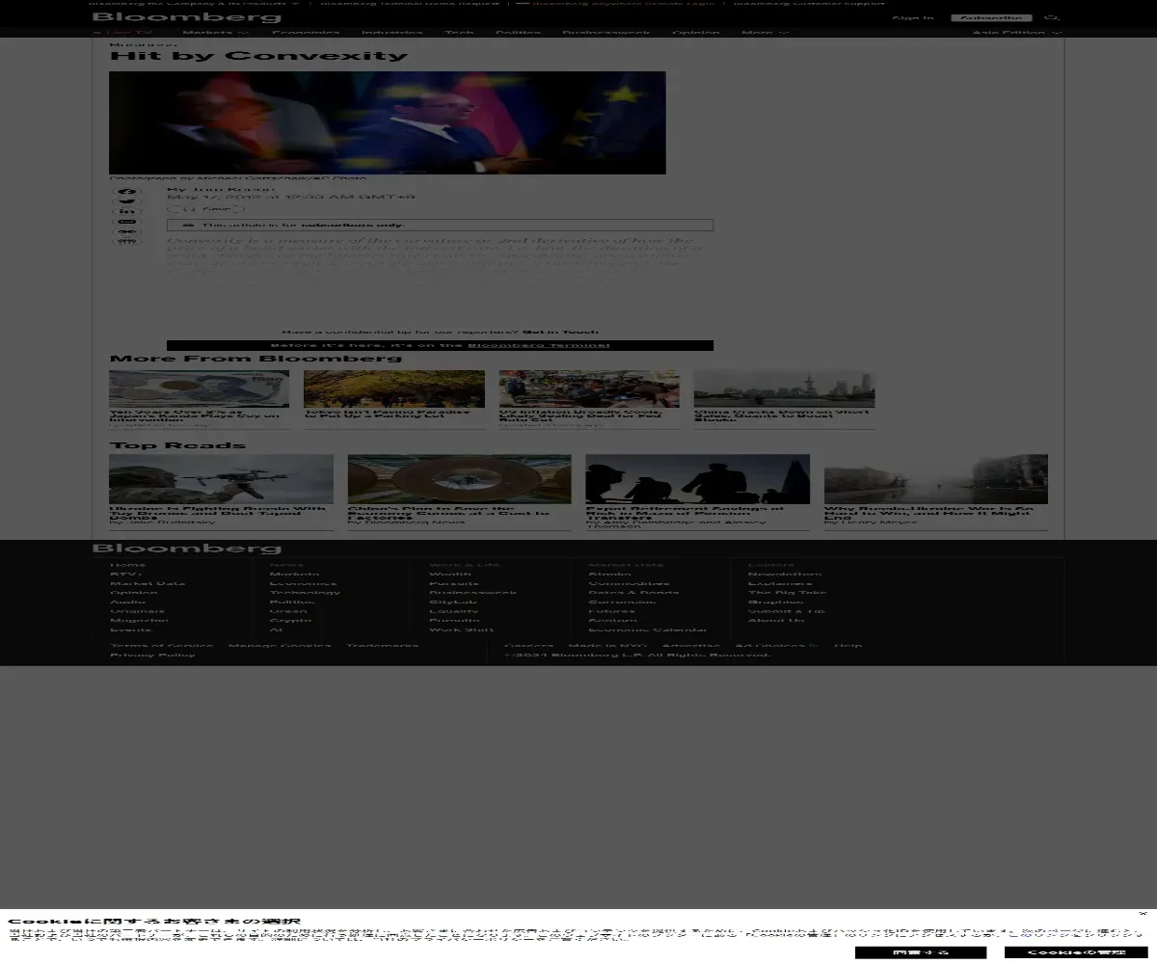The height and width of the screenshot is (964, 1157).
Task: Open Terms of Service link
Action: click(161, 646)
